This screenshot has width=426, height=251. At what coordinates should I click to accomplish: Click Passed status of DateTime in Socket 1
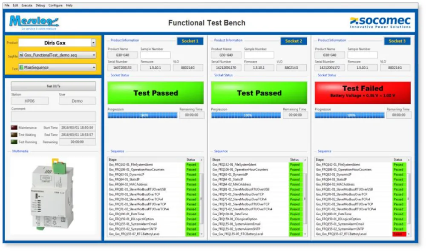pyautogui.click(x=192, y=214)
